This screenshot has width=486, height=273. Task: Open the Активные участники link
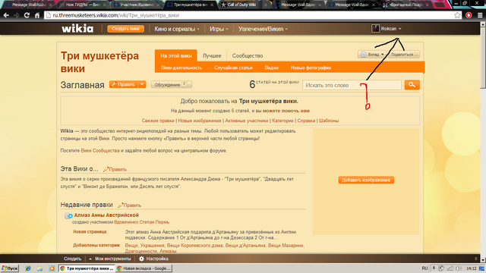coord(246,121)
